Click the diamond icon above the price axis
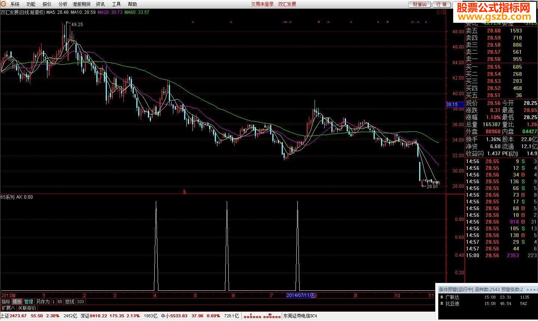Viewport: 538px width, 321px height. pos(438,12)
